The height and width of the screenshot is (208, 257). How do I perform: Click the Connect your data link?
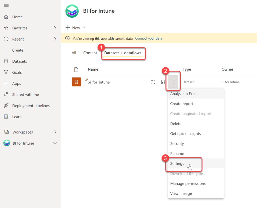tap(149, 39)
